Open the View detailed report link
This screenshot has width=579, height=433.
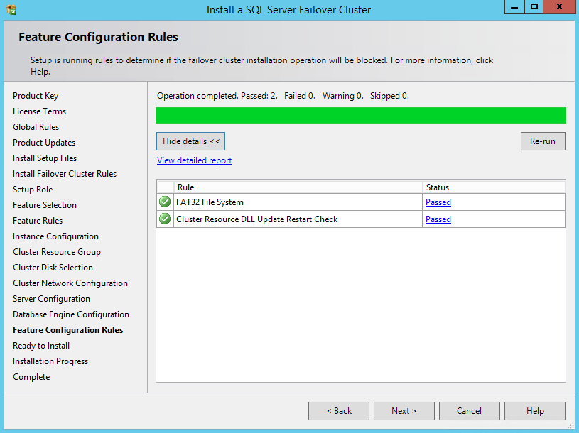click(x=194, y=160)
